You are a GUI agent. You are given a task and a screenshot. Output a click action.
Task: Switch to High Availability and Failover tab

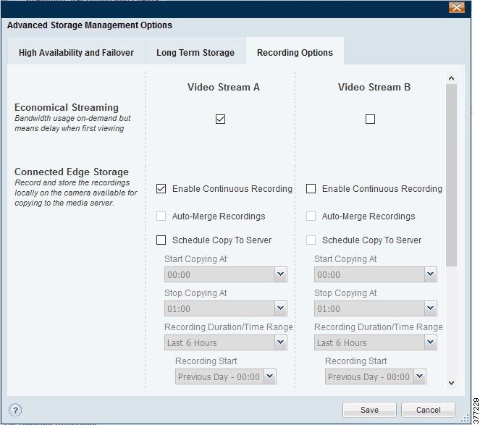[x=76, y=53]
